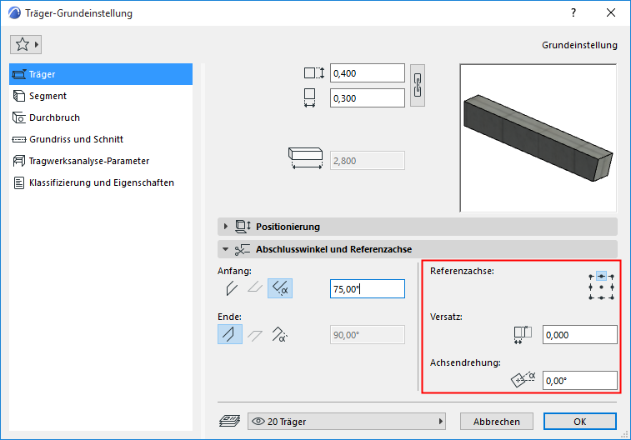
Task: Open Tragwerksanalyse-Parameter page
Action: coord(101,161)
